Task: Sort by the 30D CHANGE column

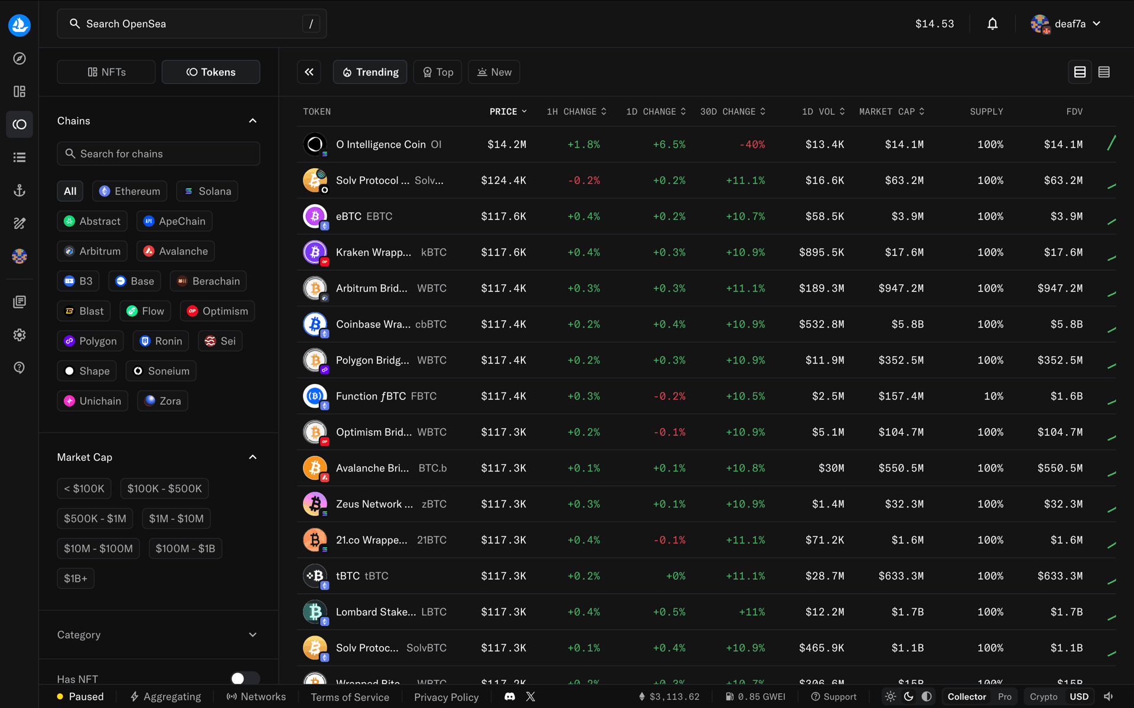Action: [733, 112]
